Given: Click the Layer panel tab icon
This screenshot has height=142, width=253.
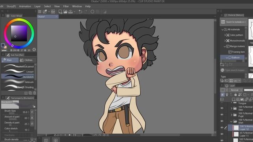Looking at the screenshot, I should pos(227,86).
